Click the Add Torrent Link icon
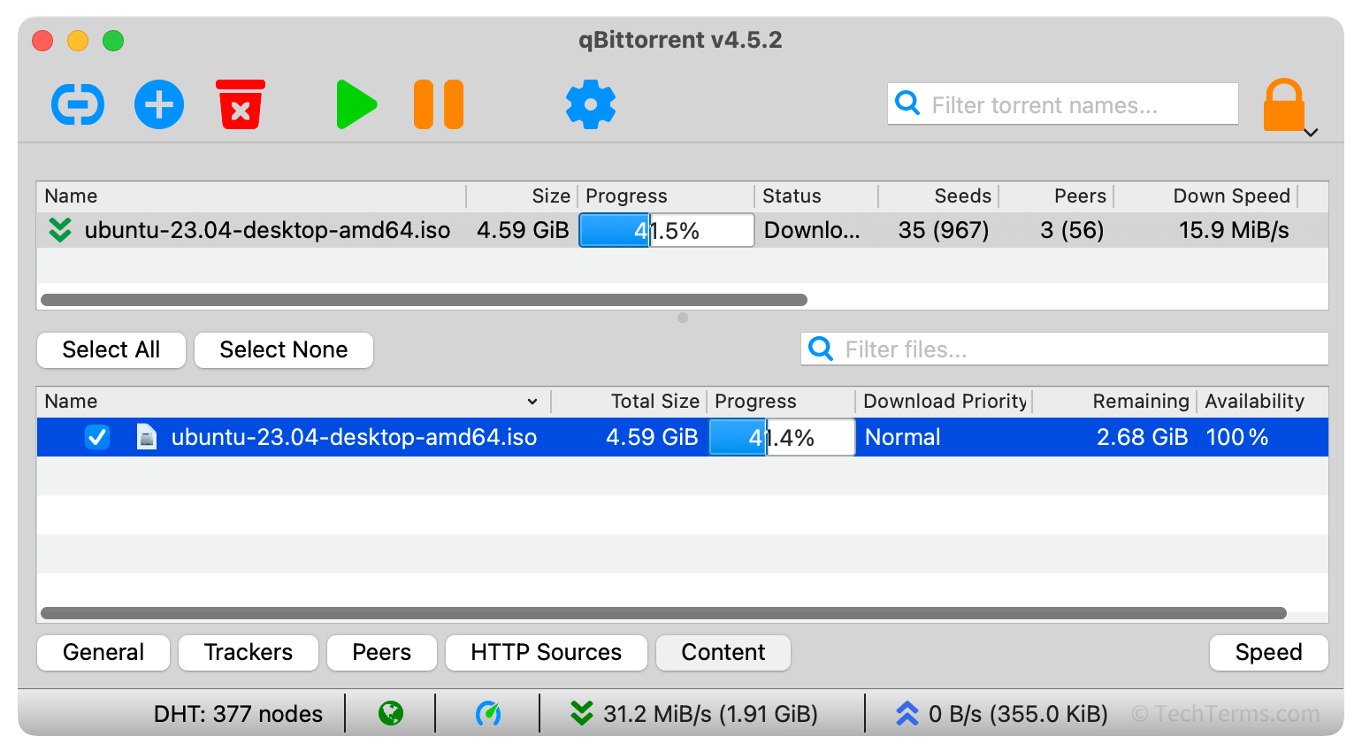Screen dimensions: 1362x752 (78, 104)
